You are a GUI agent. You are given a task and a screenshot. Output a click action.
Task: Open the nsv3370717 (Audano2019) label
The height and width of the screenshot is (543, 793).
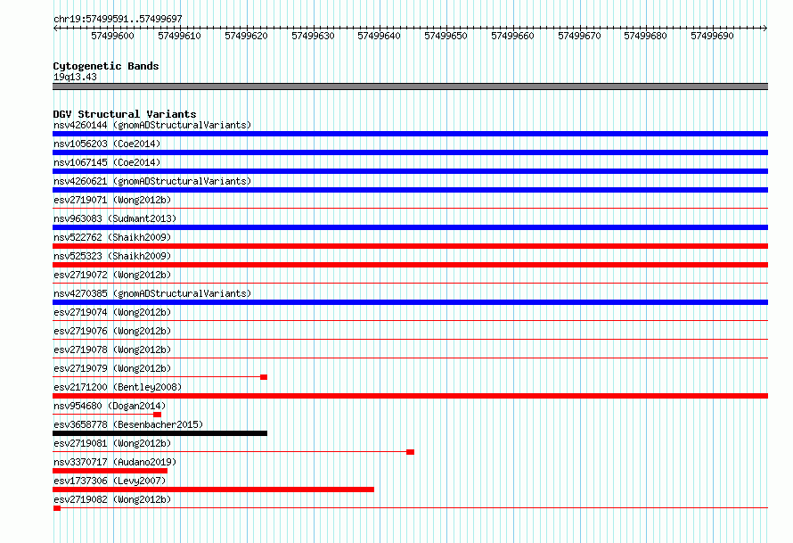click(x=115, y=462)
